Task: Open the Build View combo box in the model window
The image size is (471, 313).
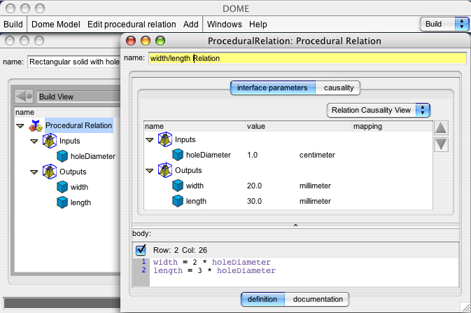Action: (x=78, y=97)
